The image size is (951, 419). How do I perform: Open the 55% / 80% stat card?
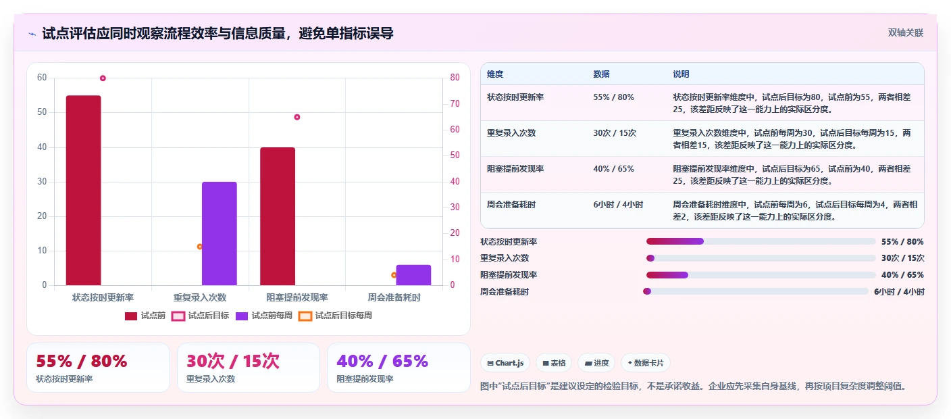tap(98, 368)
